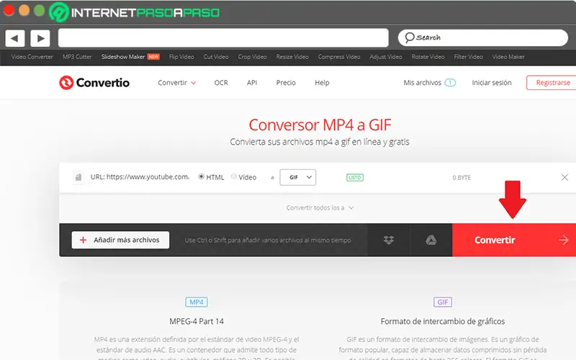
Task: Click the Registrarse button
Action: point(553,83)
